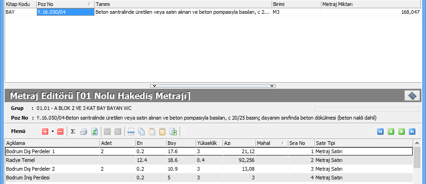This screenshot has height=184, width=426.
Task: Click the printer icon in toolbar
Action: coord(83,132)
